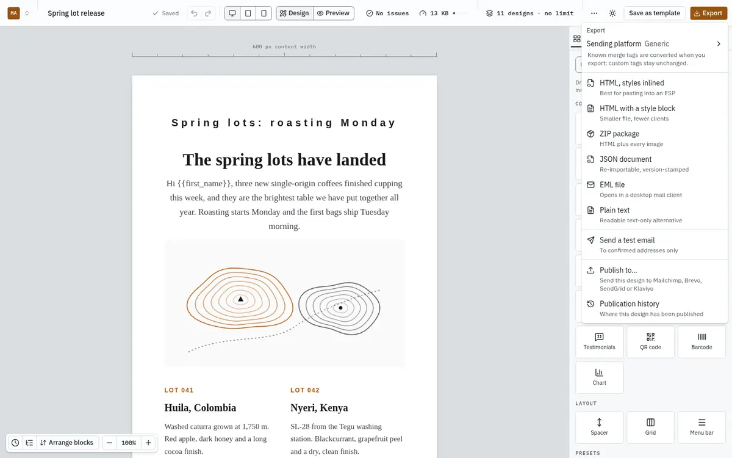Export as ZIP package

point(655,139)
